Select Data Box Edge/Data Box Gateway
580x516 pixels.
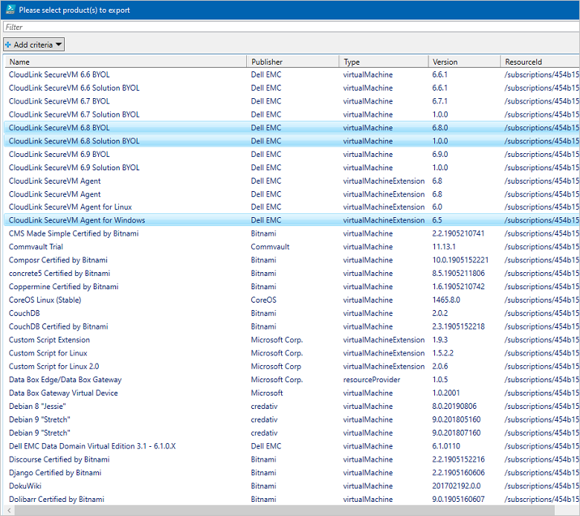click(291, 380)
